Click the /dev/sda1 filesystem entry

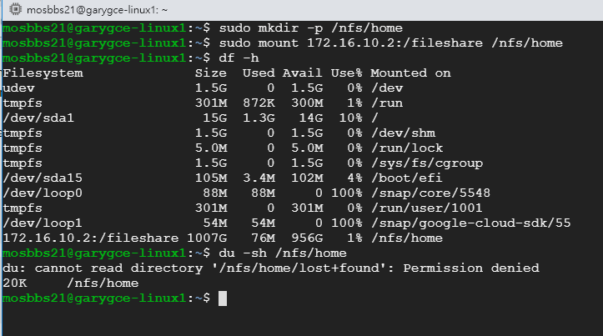[38, 118]
